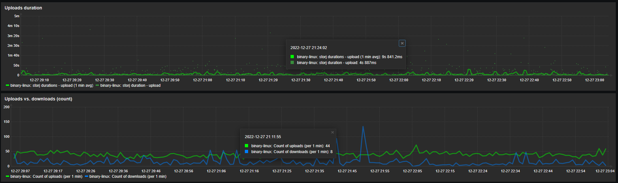Image resolution: width=618 pixels, height=183 pixels.
Task: Click bright green swatch beside '1 min avg' in tooltip
Action: click(x=292, y=57)
